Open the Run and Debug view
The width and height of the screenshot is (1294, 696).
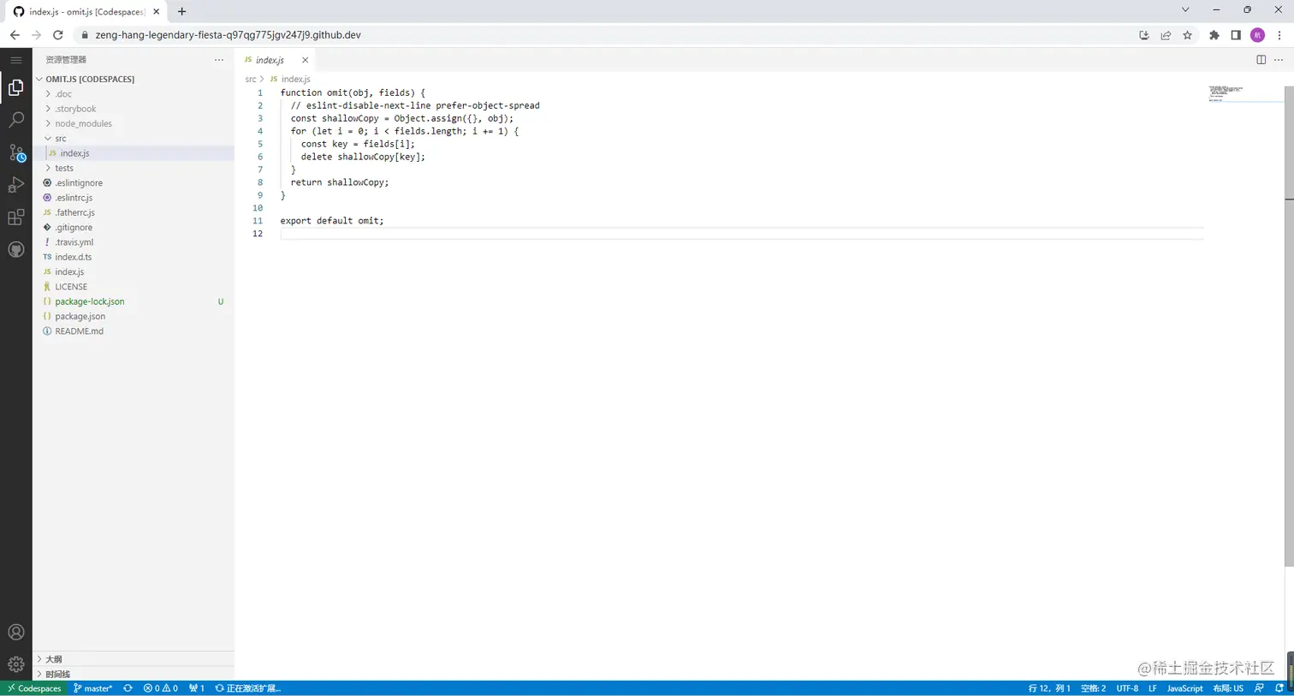pyautogui.click(x=15, y=185)
